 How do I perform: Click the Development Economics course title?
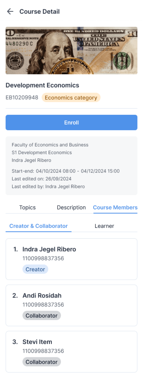coord(42,85)
